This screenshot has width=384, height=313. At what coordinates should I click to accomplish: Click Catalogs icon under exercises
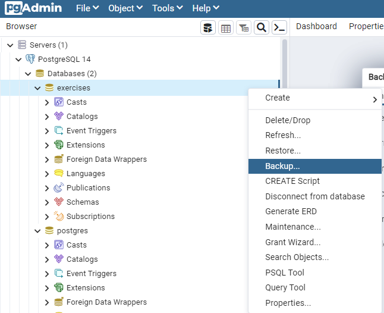tap(59, 116)
